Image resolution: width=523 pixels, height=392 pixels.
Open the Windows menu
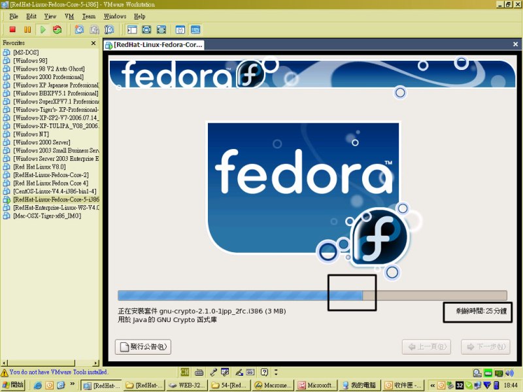click(x=115, y=16)
